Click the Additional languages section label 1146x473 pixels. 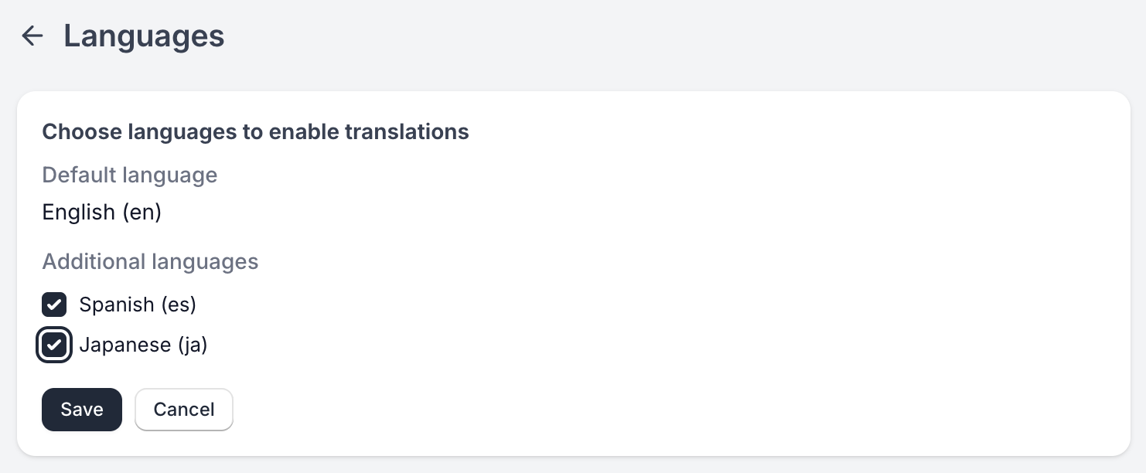point(150,261)
